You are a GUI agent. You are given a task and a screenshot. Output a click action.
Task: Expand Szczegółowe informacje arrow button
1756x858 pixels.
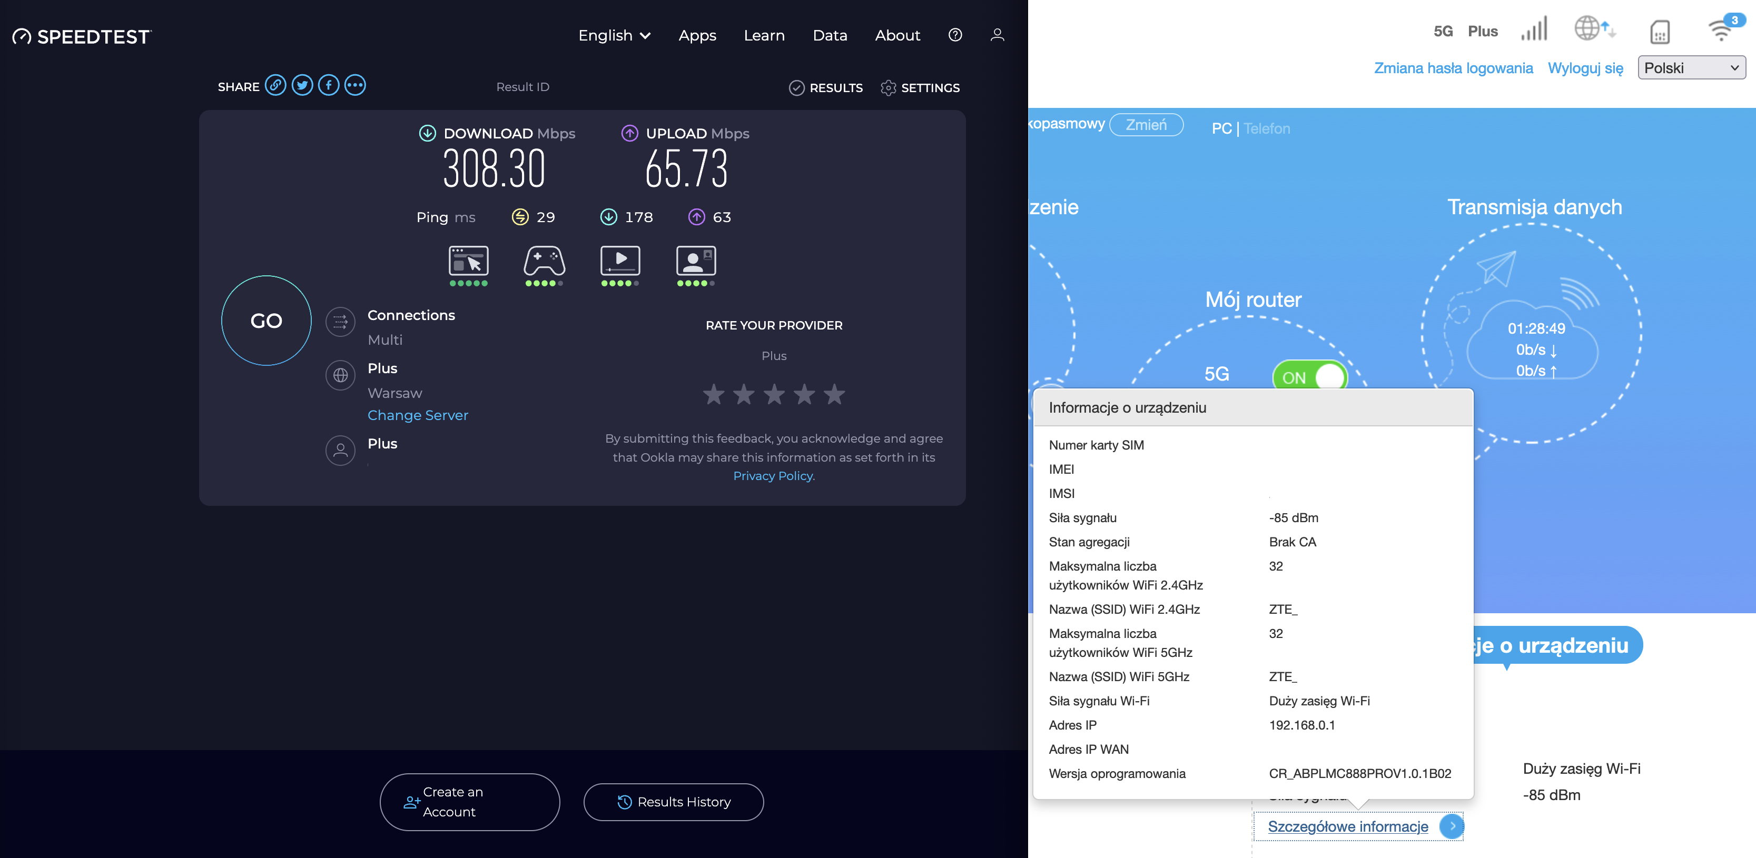tap(1451, 826)
